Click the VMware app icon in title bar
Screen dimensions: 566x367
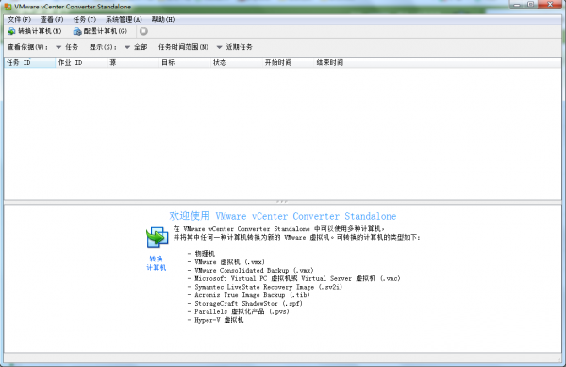pyautogui.click(x=8, y=7)
